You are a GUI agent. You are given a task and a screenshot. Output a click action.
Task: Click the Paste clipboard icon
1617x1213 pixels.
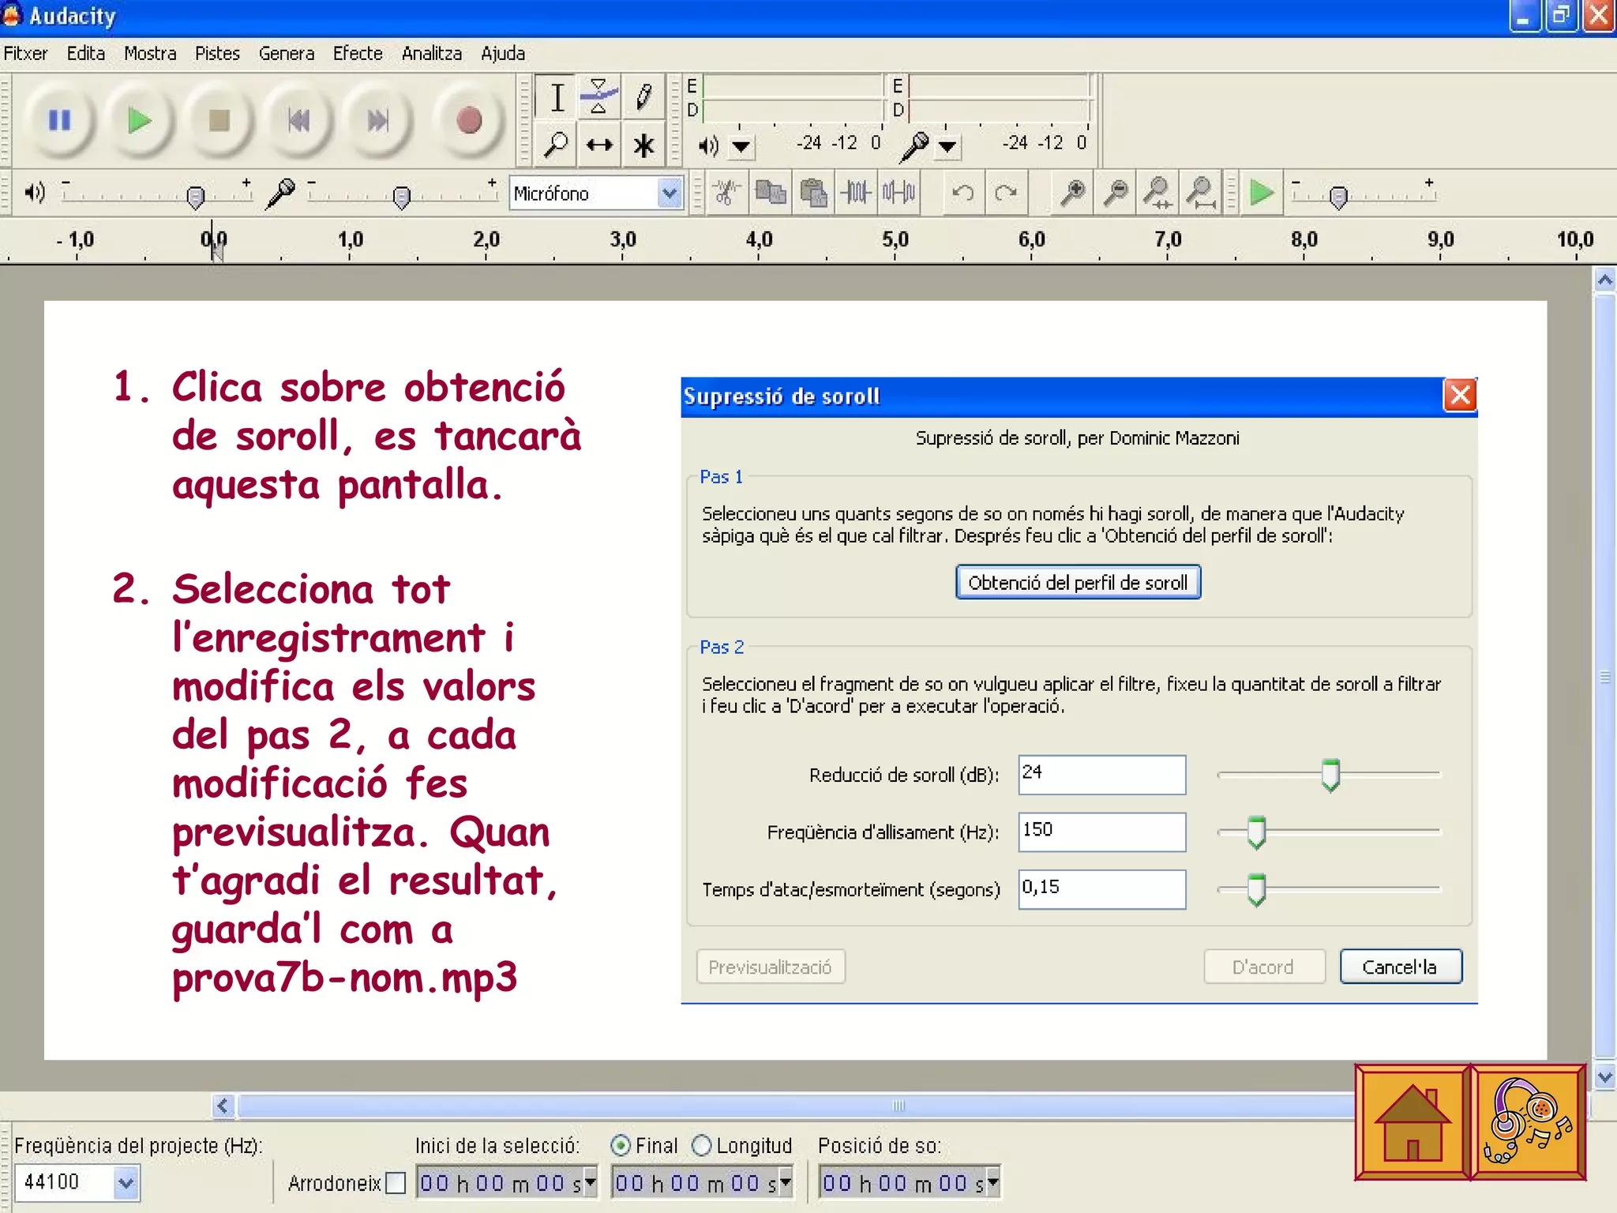813,192
